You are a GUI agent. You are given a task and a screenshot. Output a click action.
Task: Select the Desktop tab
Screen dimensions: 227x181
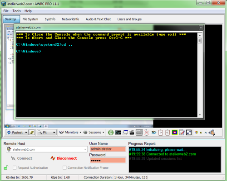11,19
